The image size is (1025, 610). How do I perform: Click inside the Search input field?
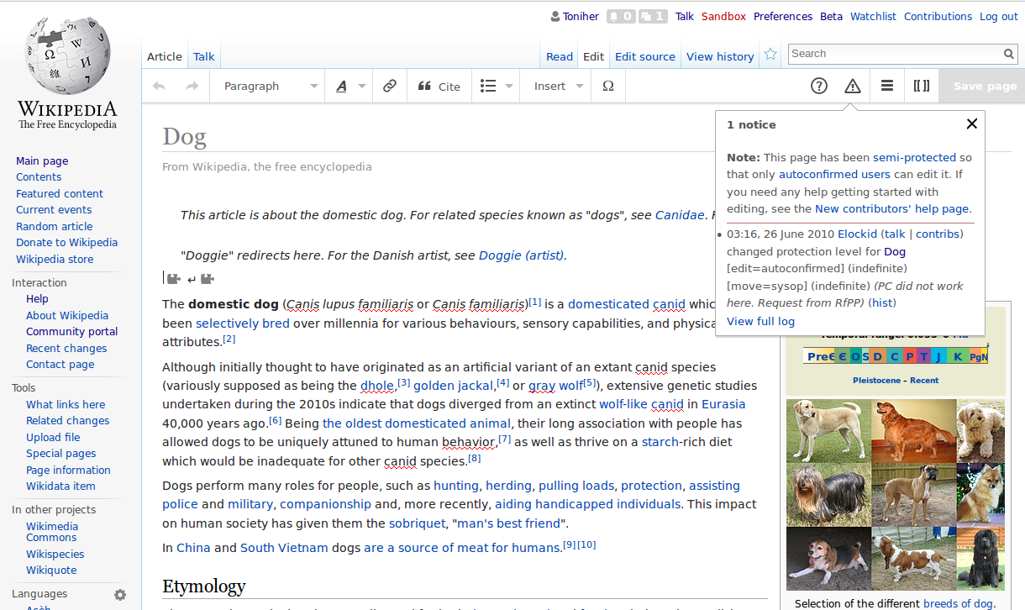896,54
